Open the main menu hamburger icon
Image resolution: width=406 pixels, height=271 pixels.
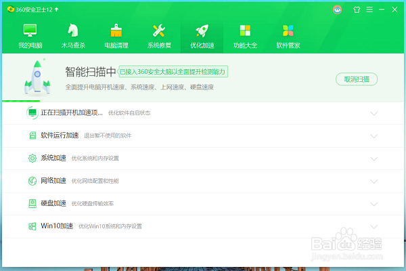pyautogui.click(x=369, y=9)
